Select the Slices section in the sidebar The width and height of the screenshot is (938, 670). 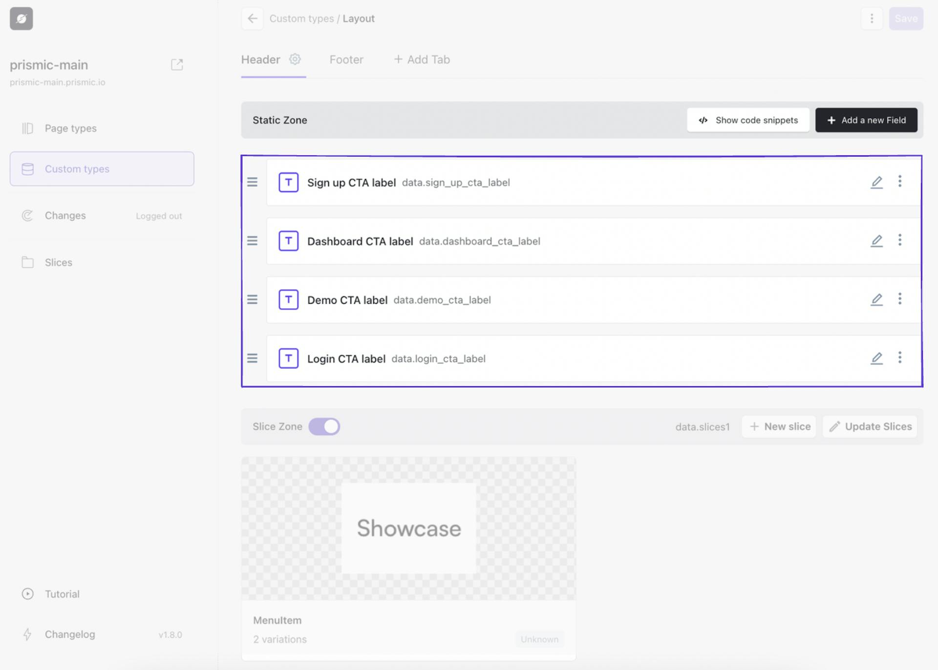coord(58,262)
